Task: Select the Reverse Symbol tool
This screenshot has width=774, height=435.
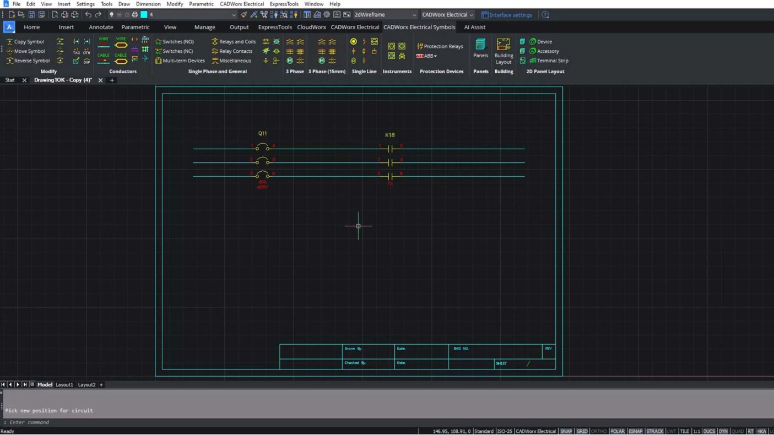Action: 28,61
